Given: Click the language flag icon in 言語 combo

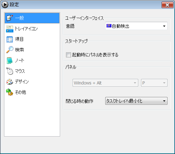Looking at the screenshot, I should 109,26.
